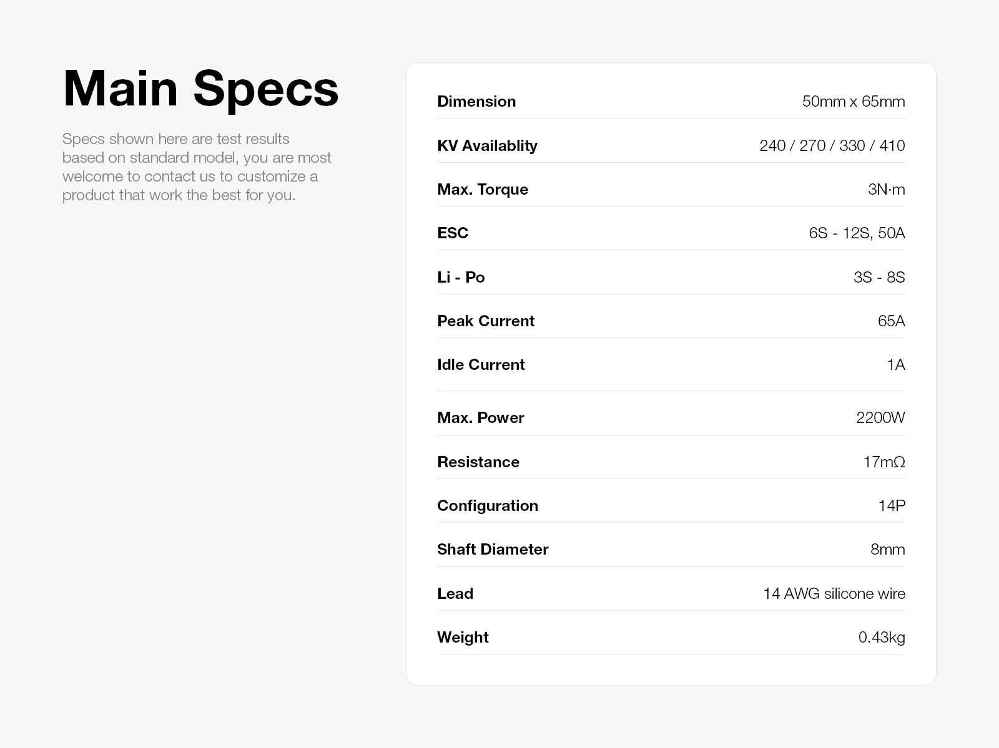Select the Idle Current label

481,364
